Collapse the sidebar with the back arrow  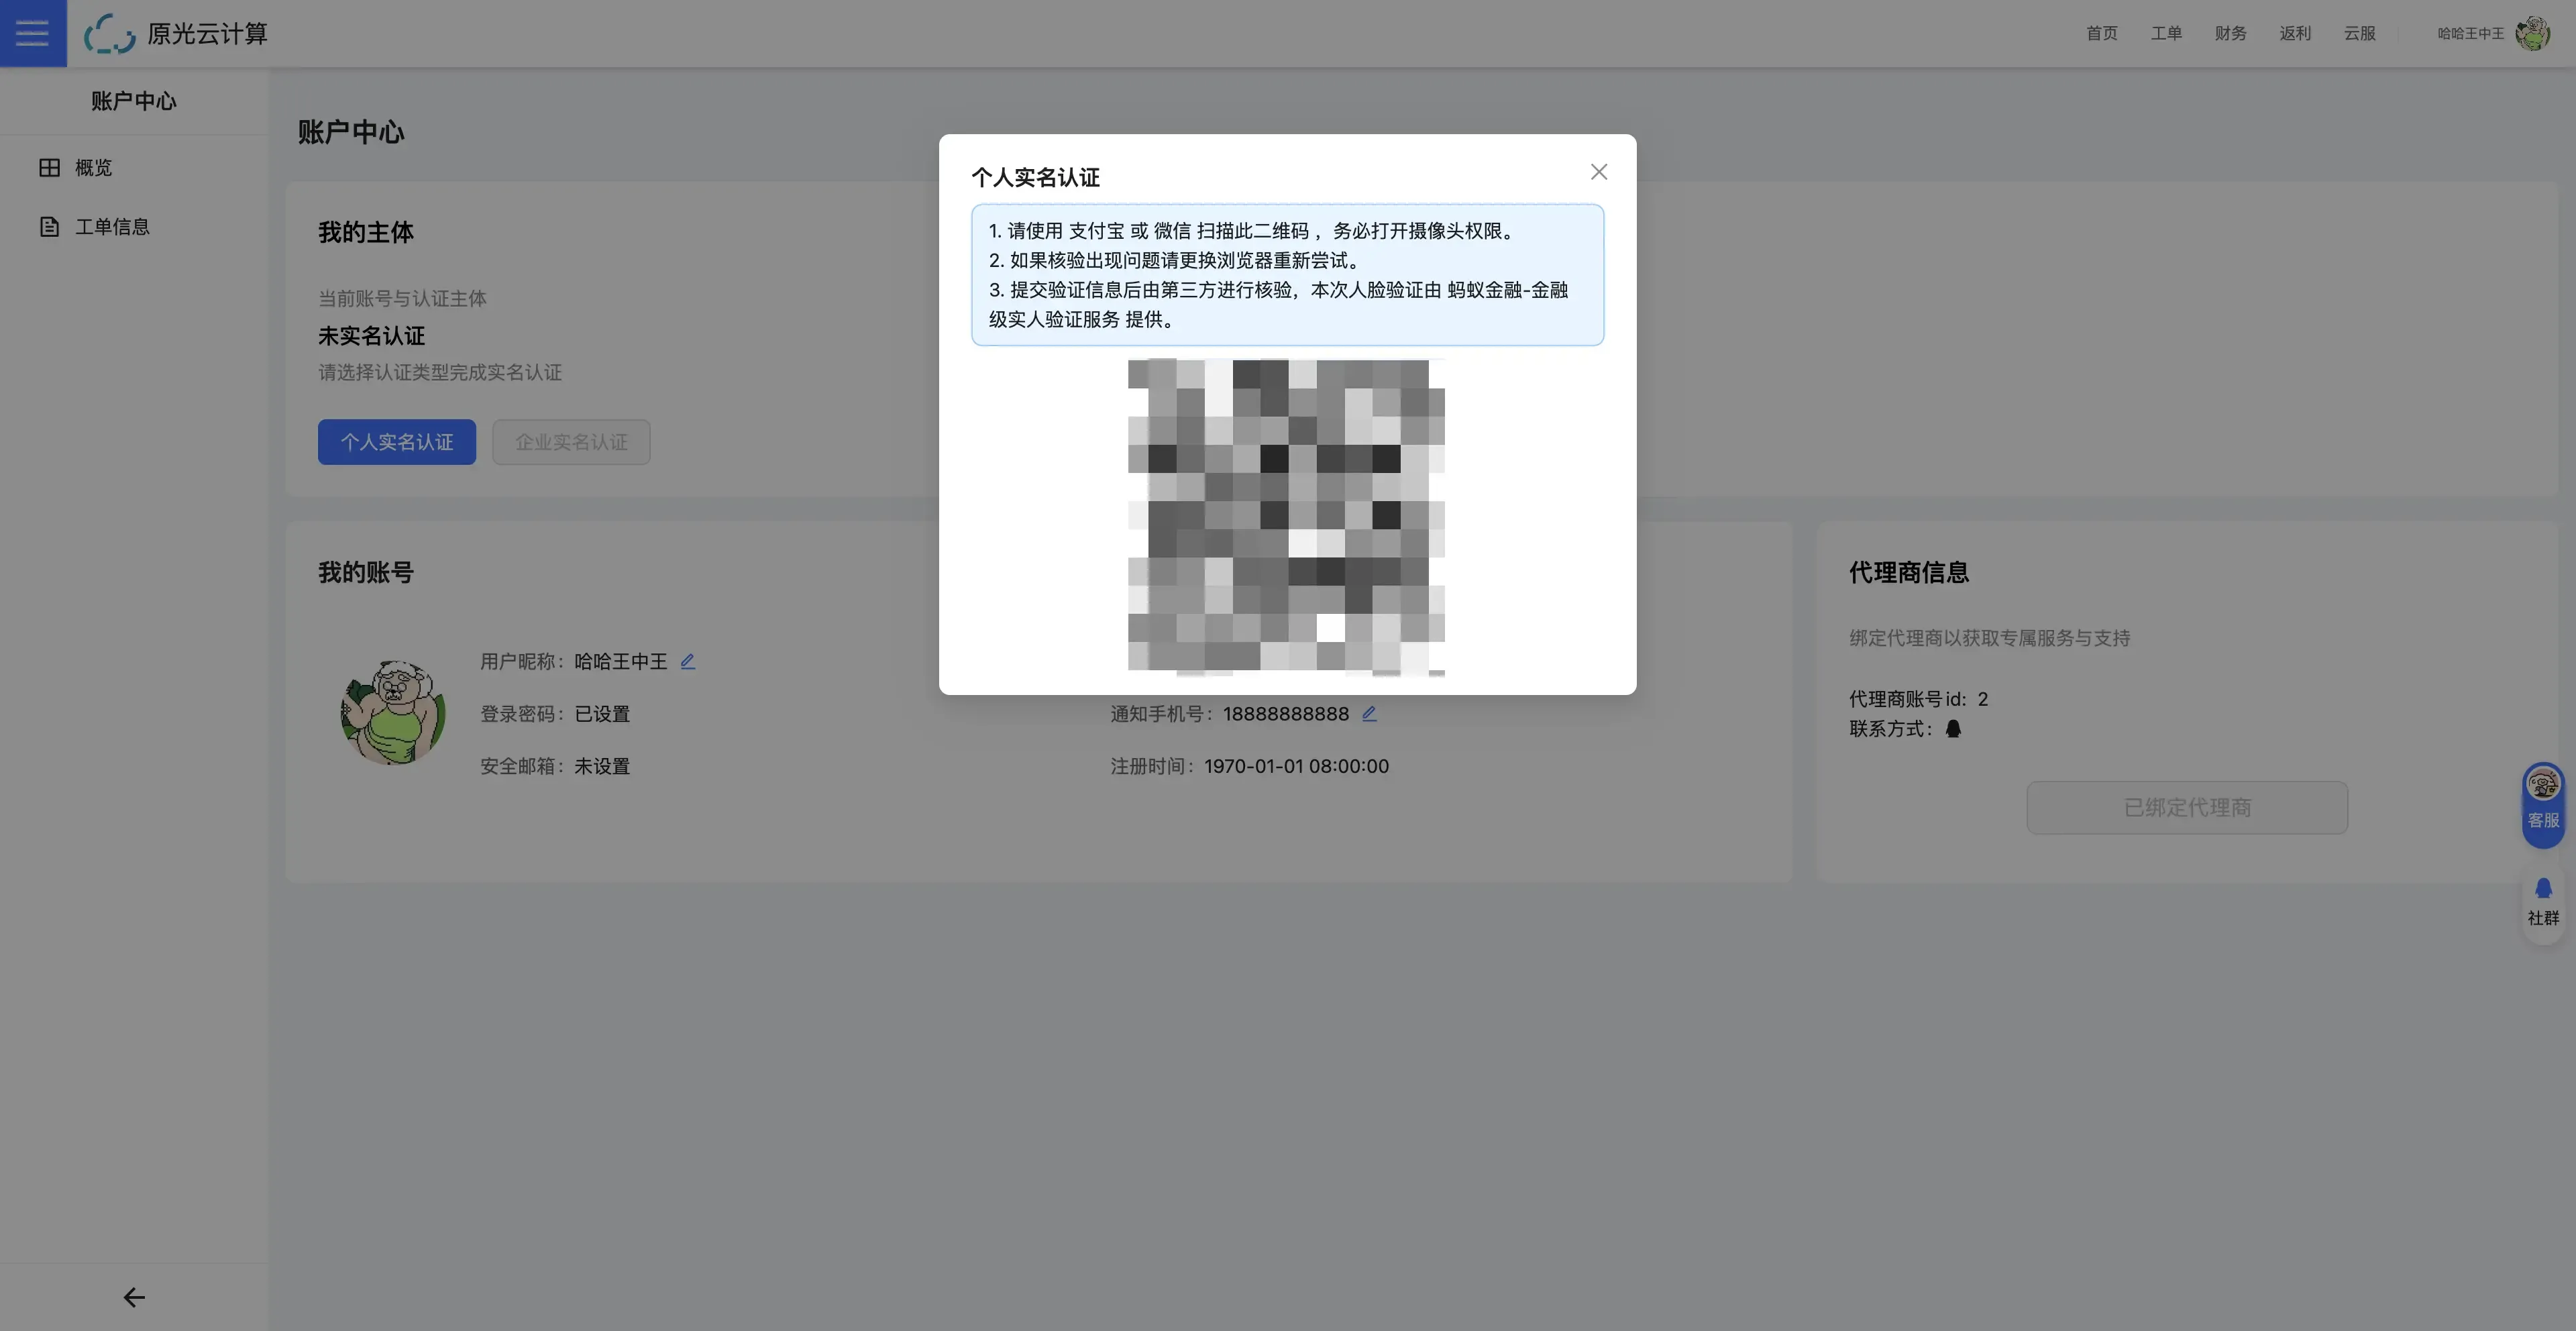(x=133, y=1297)
